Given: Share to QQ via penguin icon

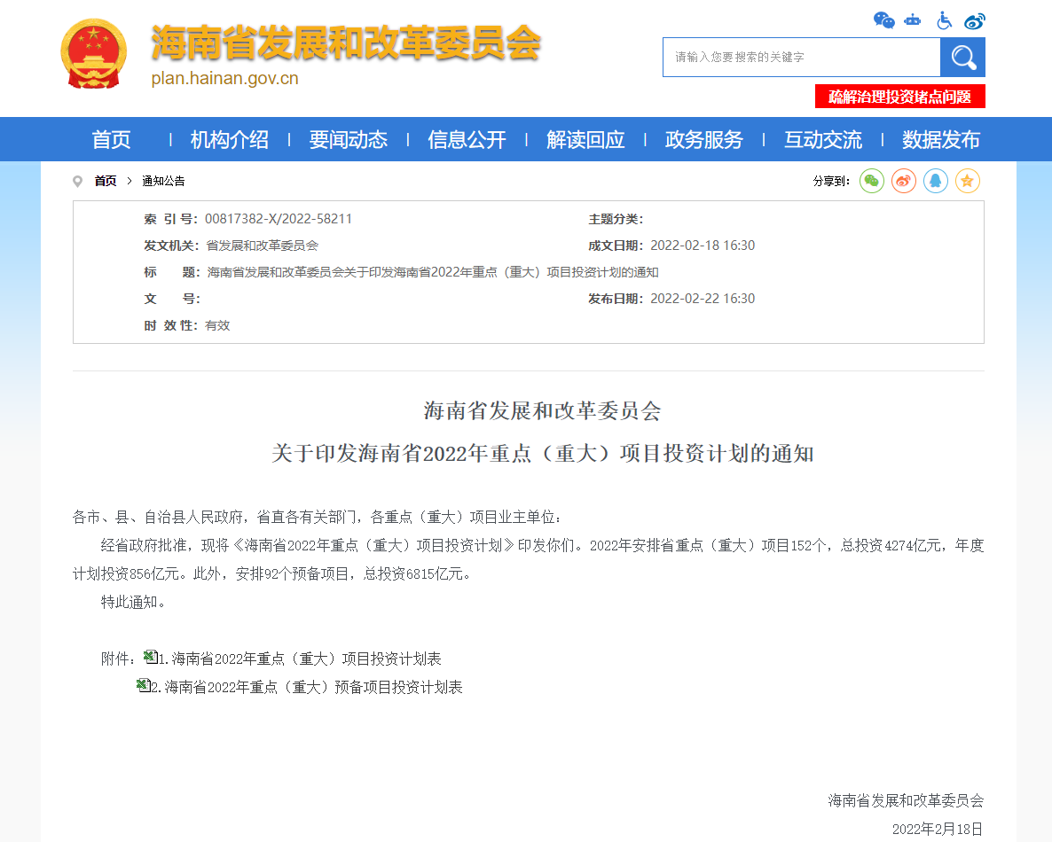Looking at the screenshot, I should click(936, 181).
